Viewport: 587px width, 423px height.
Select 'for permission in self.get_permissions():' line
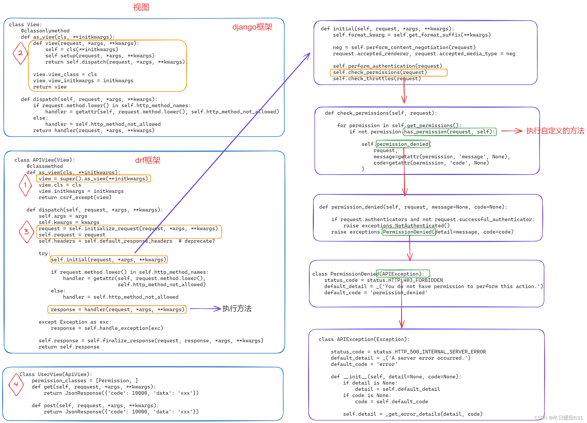pos(399,126)
